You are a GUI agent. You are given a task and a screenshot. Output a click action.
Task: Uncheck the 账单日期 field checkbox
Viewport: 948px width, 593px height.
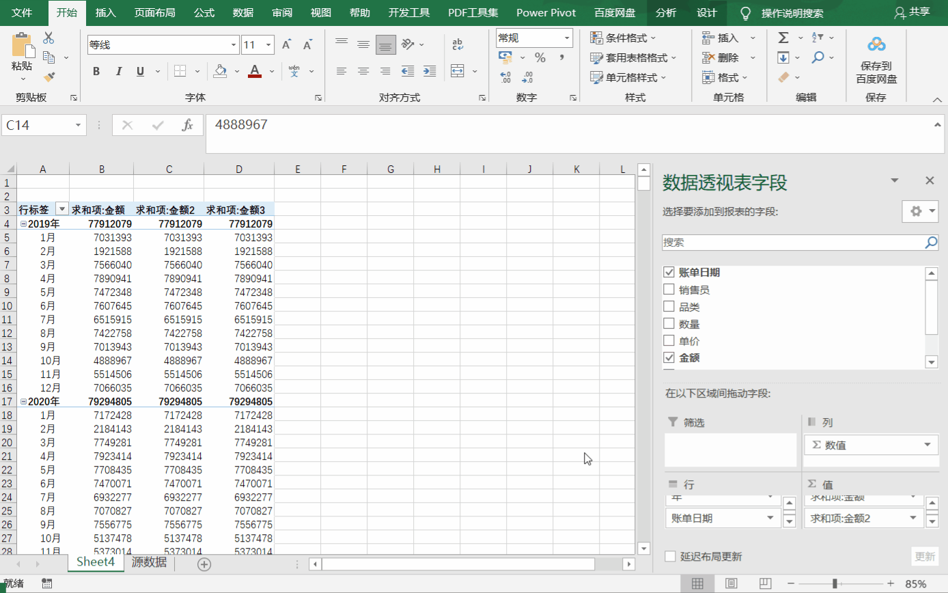(x=669, y=273)
